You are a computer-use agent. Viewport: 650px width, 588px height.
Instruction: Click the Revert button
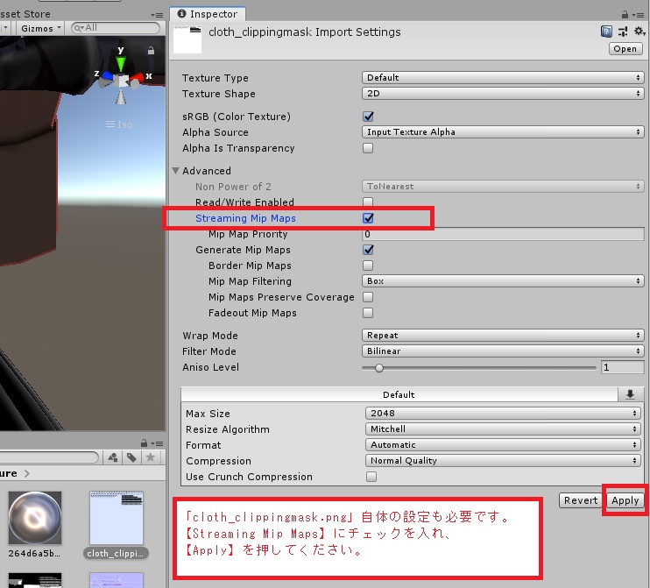point(580,500)
